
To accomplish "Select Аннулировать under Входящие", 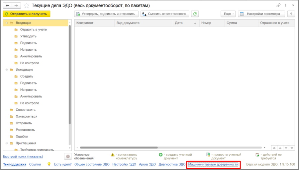I will point(31,56).
